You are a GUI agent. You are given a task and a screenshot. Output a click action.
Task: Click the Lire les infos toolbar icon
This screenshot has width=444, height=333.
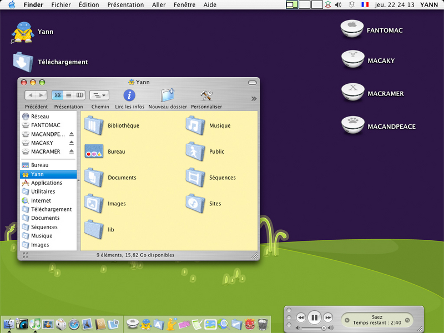point(129,95)
